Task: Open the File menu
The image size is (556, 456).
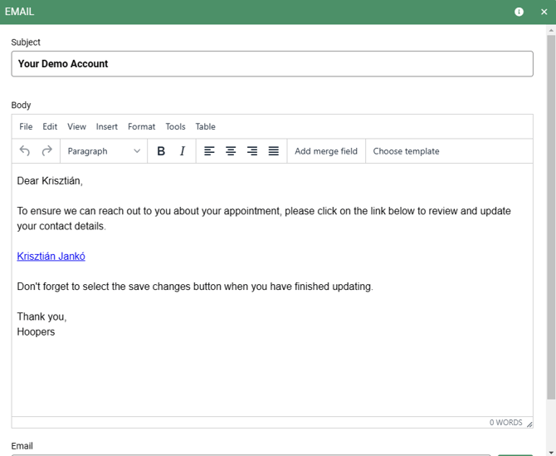Action: tap(26, 127)
